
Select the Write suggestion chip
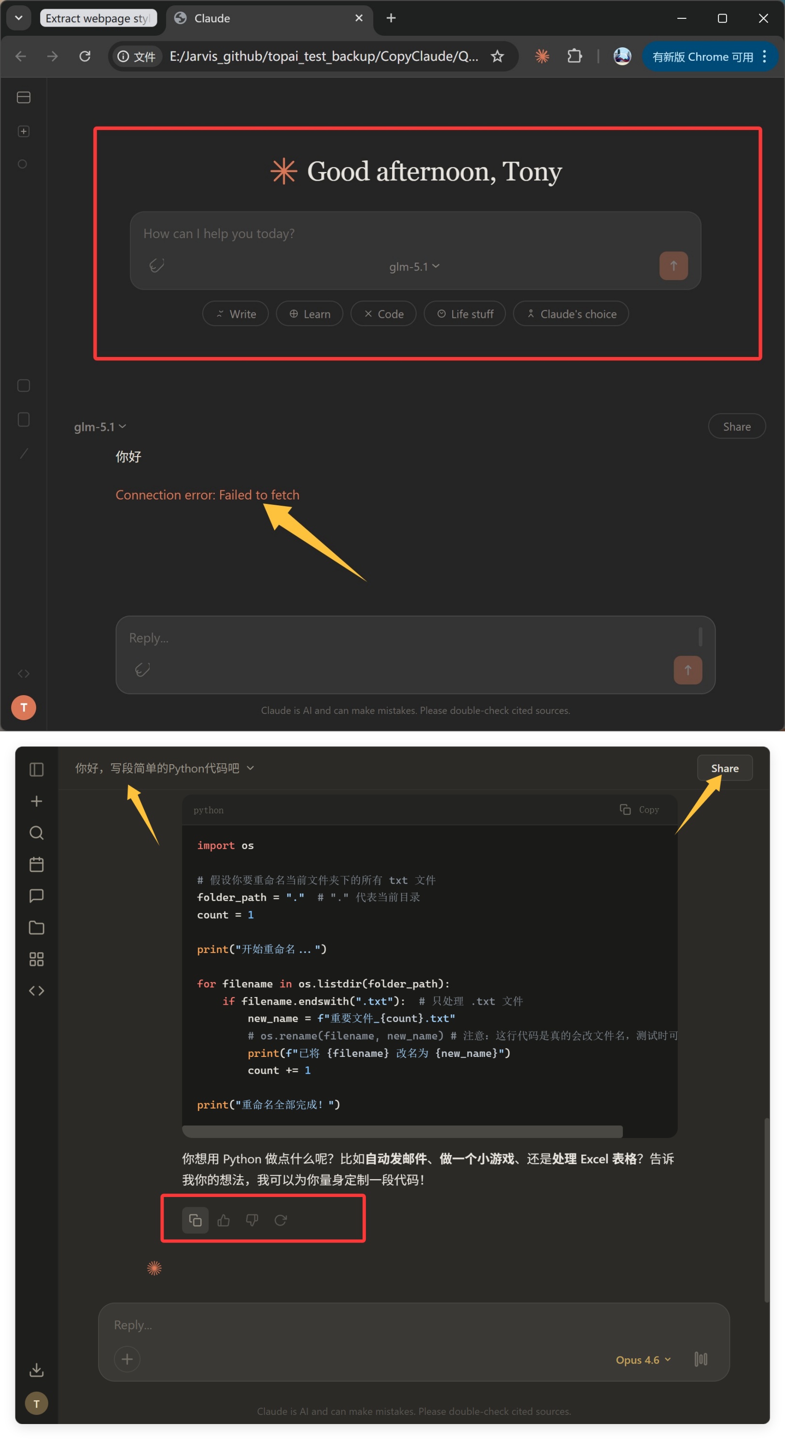[x=235, y=314]
